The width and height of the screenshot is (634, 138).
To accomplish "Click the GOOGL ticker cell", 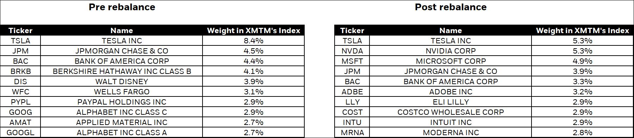I will 20,132.
